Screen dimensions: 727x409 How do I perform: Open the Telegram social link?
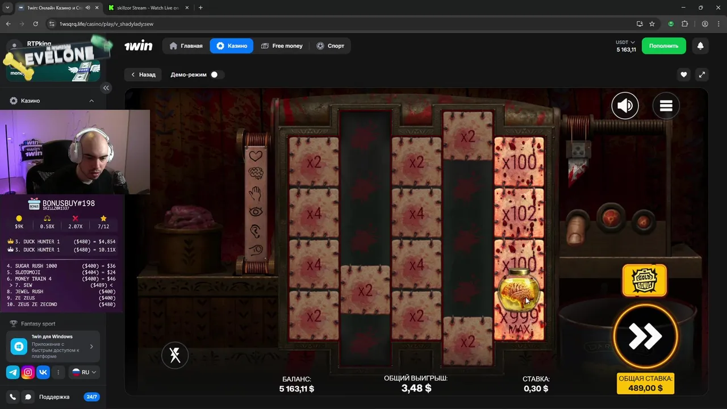(x=12, y=372)
